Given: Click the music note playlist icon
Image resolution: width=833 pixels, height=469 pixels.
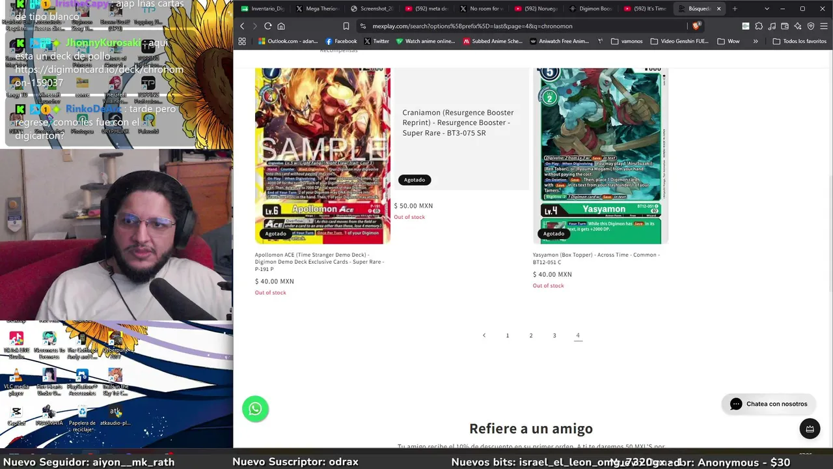Looking at the screenshot, I should [x=771, y=26].
